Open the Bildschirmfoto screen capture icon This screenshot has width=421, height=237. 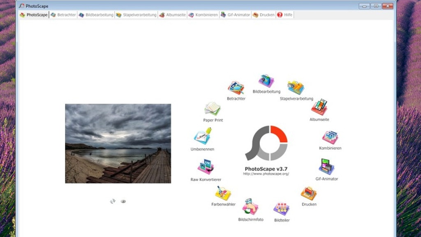pos(250,207)
